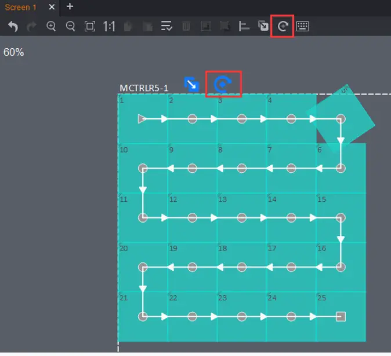Click the MCTRLR5-1 controller label
Image resolution: width=391 pixels, height=356 pixels.
click(144, 88)
